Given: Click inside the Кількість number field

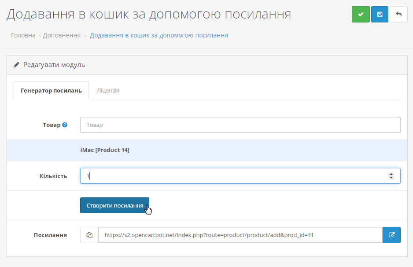Looking at the screenshot, I should coord(233,176).
